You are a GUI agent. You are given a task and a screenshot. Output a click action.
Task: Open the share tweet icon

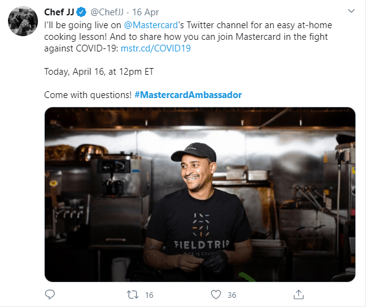pyautogui.click(x=298, y=294)
